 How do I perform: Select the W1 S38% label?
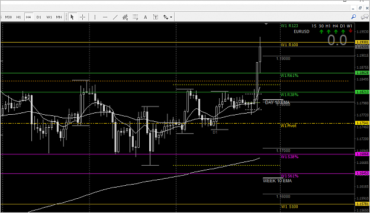coord(289,157)
